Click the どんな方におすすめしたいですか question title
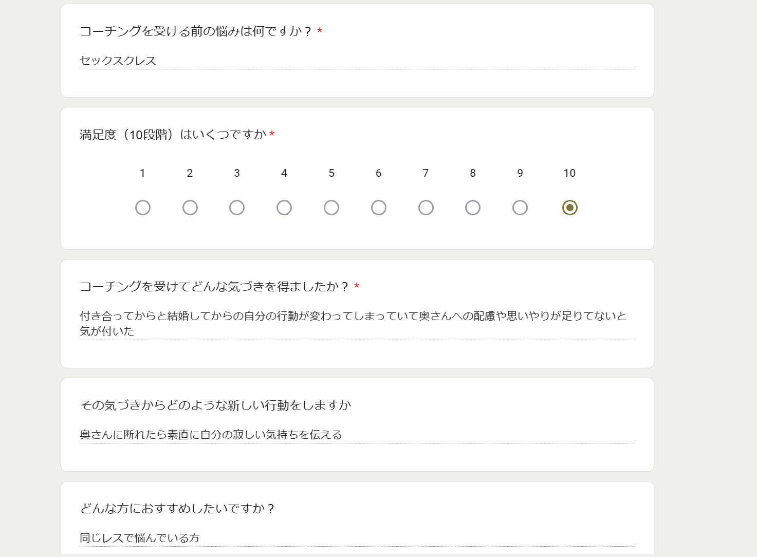The height and width of the screenshot is (557, 757). [177, 509]
